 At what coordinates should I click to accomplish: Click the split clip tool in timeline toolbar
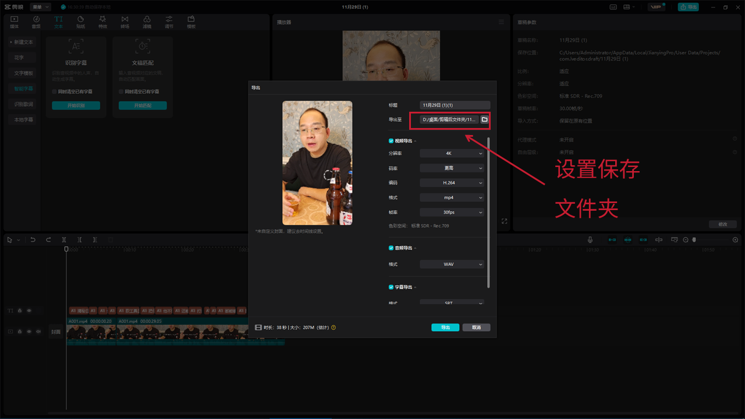coord(64,240)
